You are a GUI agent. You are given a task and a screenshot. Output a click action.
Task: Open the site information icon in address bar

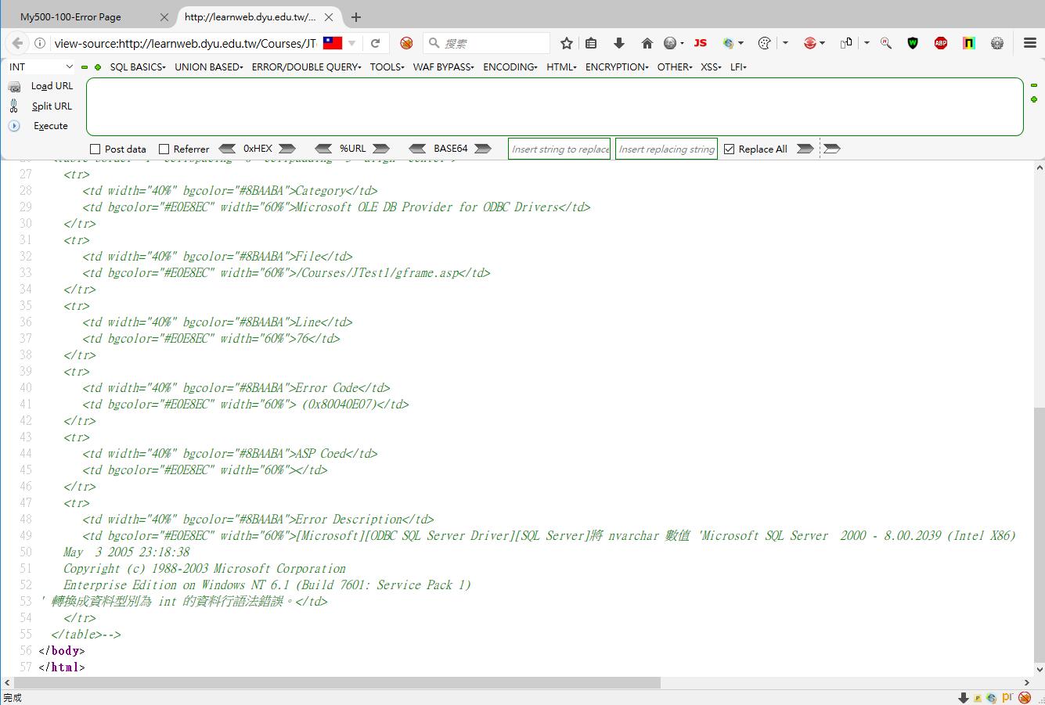(x=40, y=43)
